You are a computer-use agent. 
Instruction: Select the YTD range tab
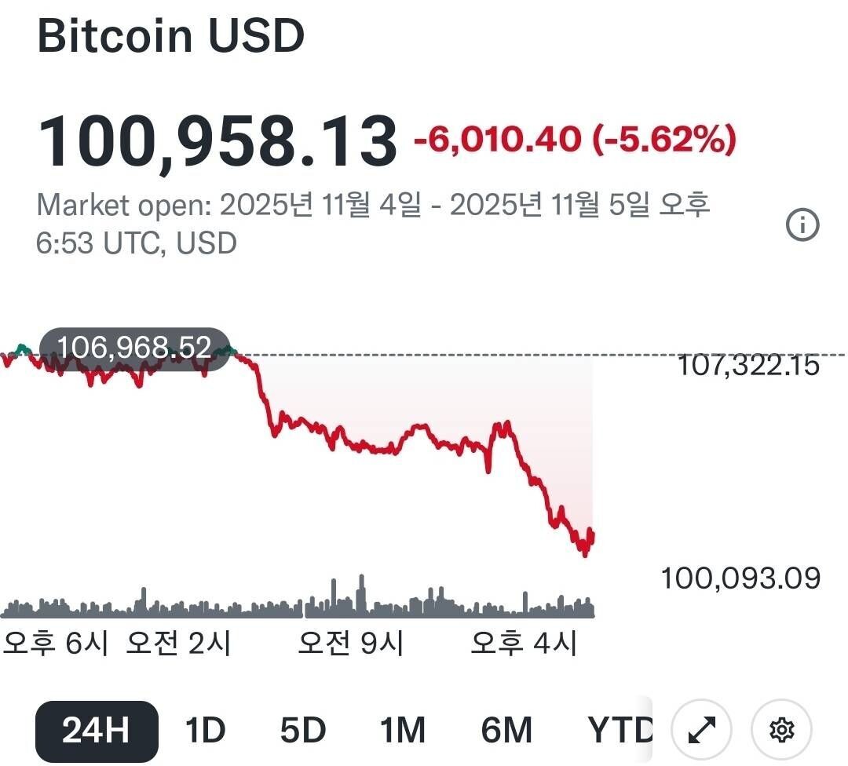coord(620,731)
